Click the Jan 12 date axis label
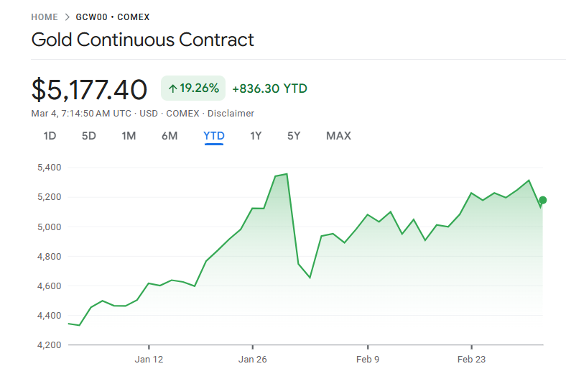566x374 pixels. tap(149, 358)
